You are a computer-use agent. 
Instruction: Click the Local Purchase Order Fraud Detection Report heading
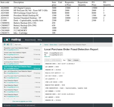[x=71, y=49]
